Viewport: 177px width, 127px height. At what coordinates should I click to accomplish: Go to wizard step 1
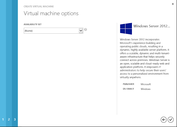tap(3, 119)
